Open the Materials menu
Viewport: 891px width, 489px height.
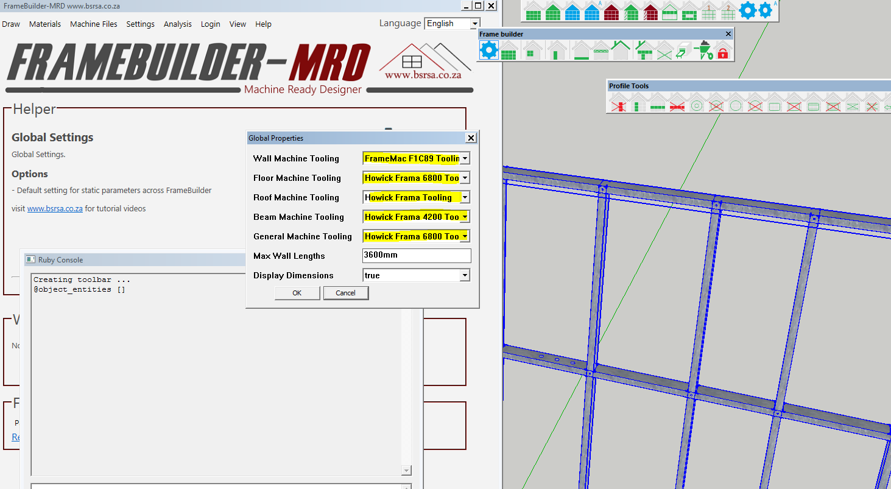45,24
